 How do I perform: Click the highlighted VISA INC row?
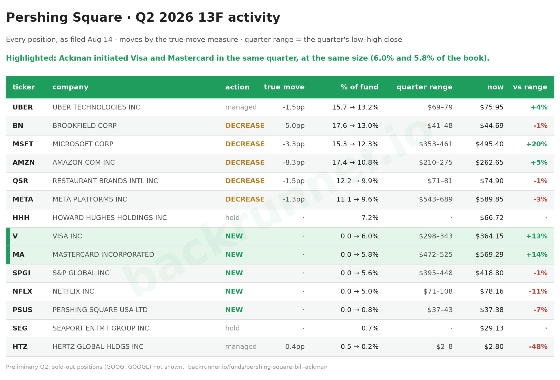280,236
